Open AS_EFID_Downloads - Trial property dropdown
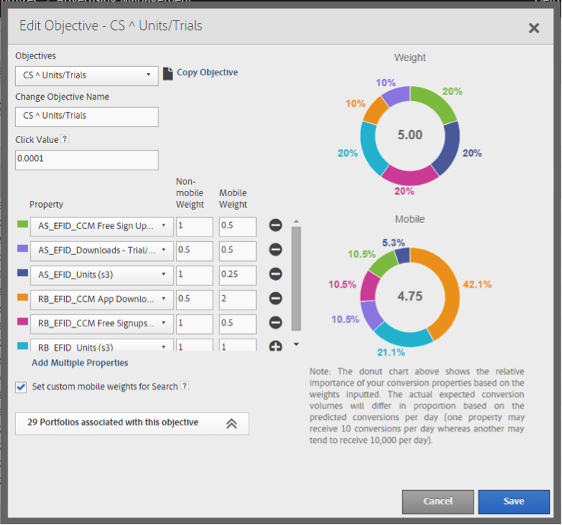562x525 pixels. [102, 250]
